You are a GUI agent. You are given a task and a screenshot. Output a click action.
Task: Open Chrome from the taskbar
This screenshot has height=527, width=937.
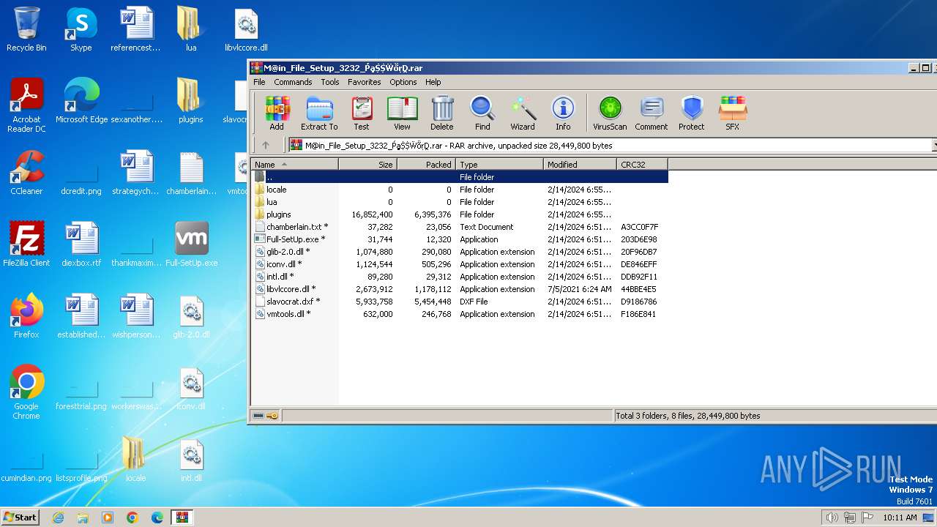132,517
